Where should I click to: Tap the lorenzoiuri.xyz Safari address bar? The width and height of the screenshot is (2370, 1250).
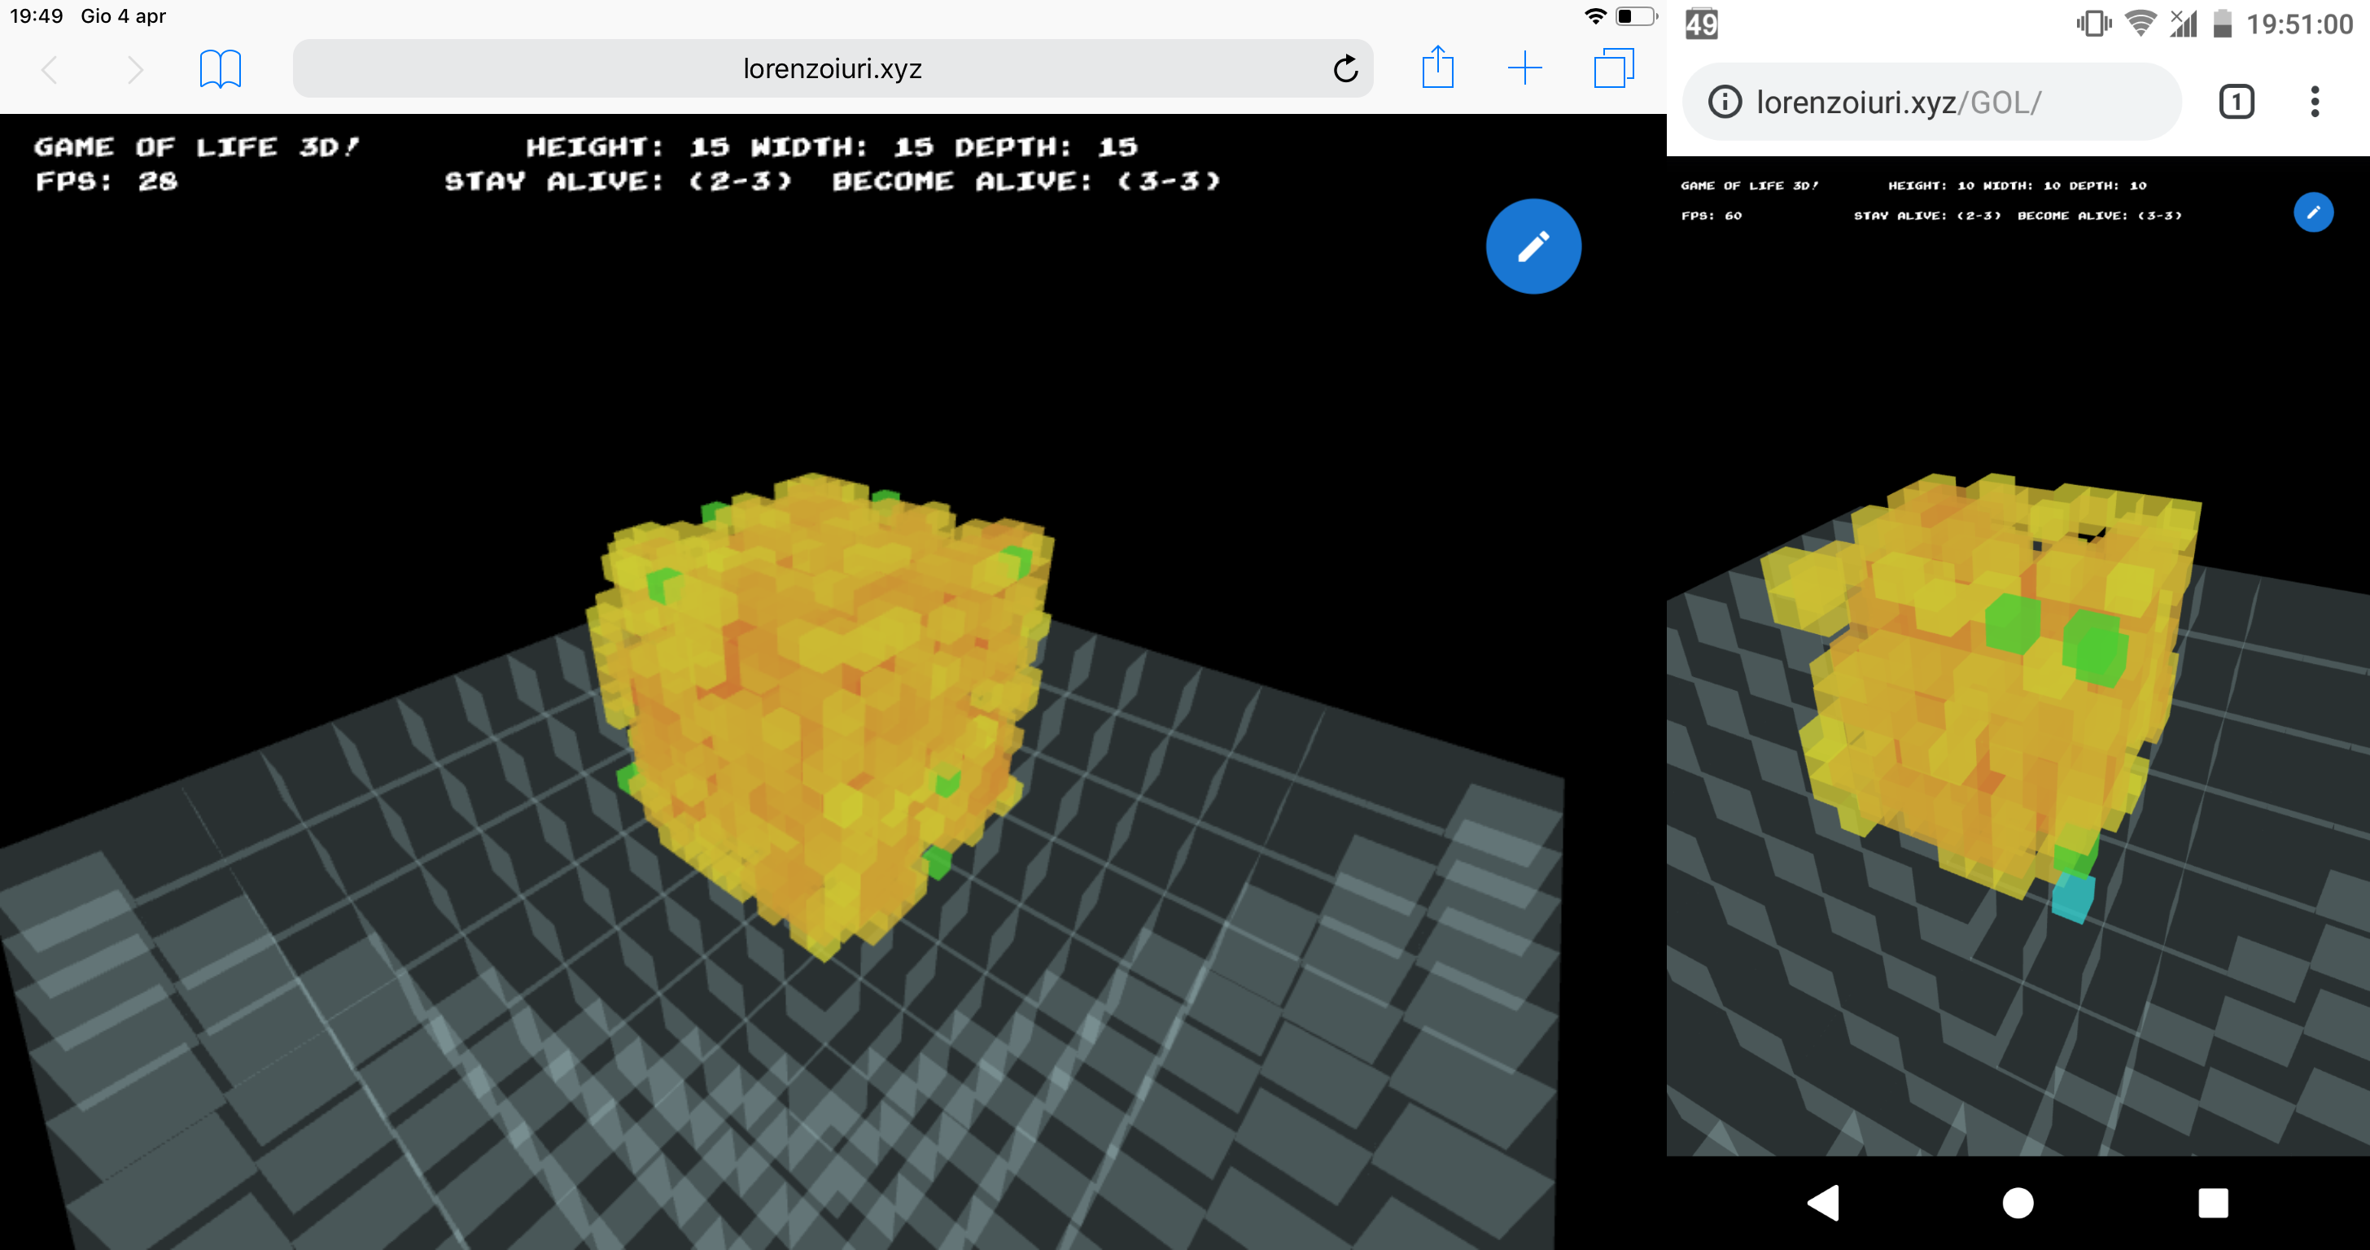[x=832, y=69]
